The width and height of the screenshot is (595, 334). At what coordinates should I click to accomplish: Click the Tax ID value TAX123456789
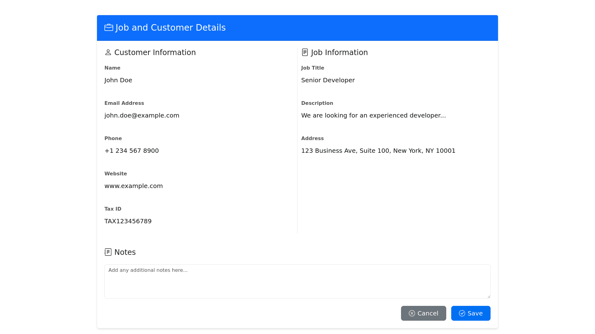128,221
